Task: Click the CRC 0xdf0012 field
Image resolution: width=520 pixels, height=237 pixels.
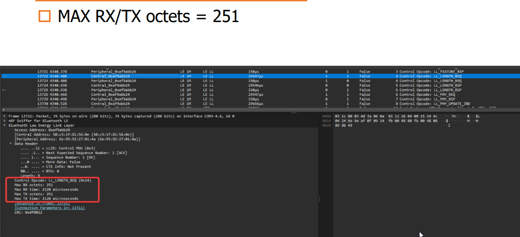Action: pyautogui.click(x=28, y=212)
